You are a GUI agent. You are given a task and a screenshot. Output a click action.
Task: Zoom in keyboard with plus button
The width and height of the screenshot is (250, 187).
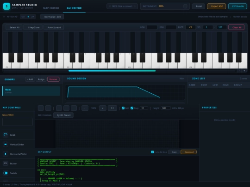pos(244,71)
